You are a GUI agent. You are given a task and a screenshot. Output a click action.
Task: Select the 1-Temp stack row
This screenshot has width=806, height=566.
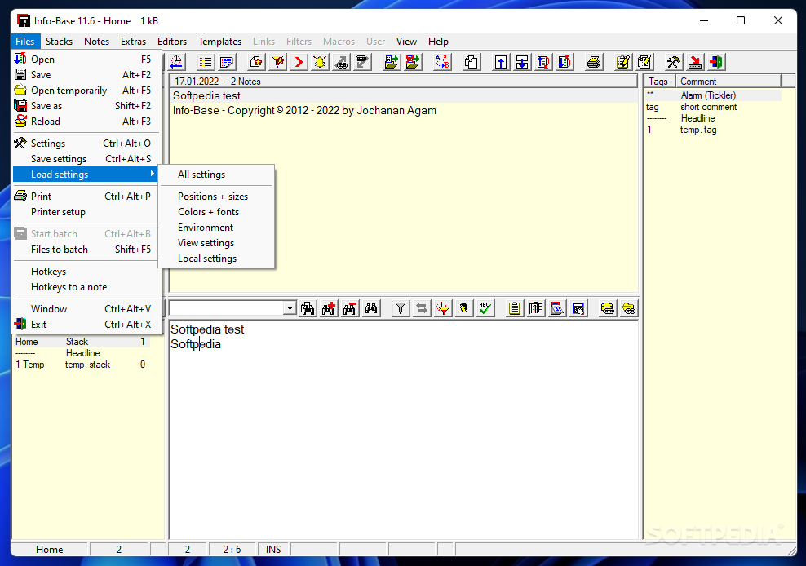[82, 365]
